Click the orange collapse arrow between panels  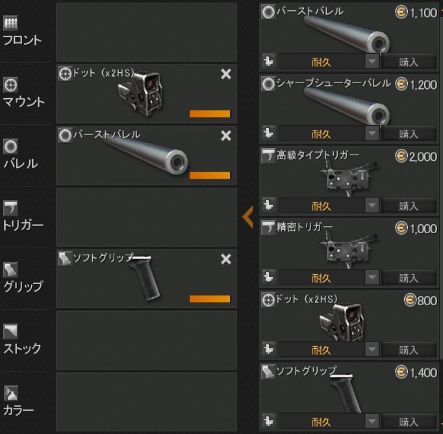pos(247,217)
